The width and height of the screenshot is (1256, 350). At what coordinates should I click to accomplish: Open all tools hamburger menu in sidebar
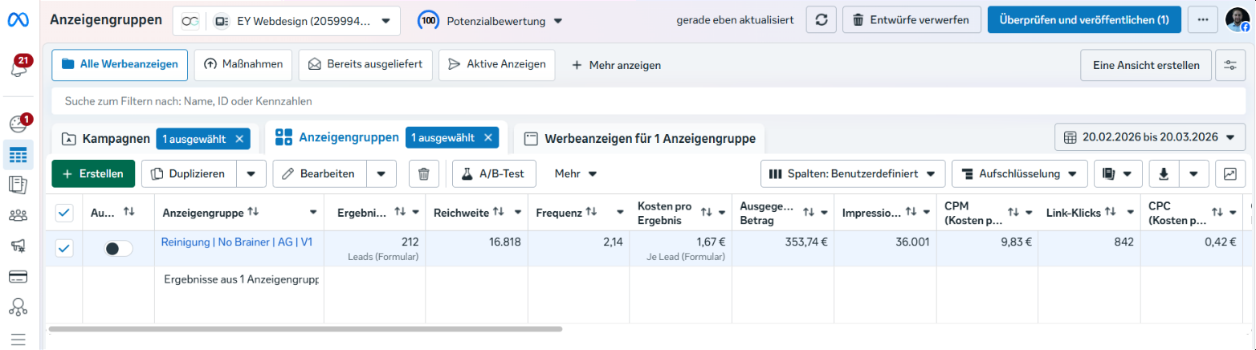[18, 340]
